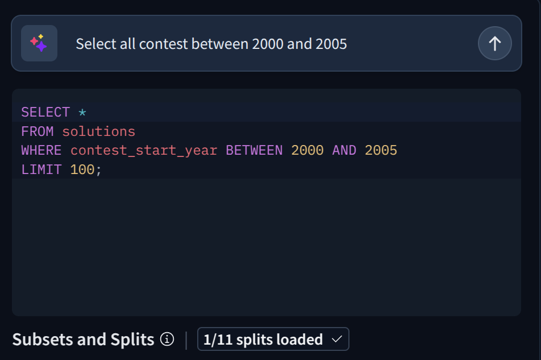Click the SELECT keyword in the editor
This screenshot has height=360, width=541.
45,112
